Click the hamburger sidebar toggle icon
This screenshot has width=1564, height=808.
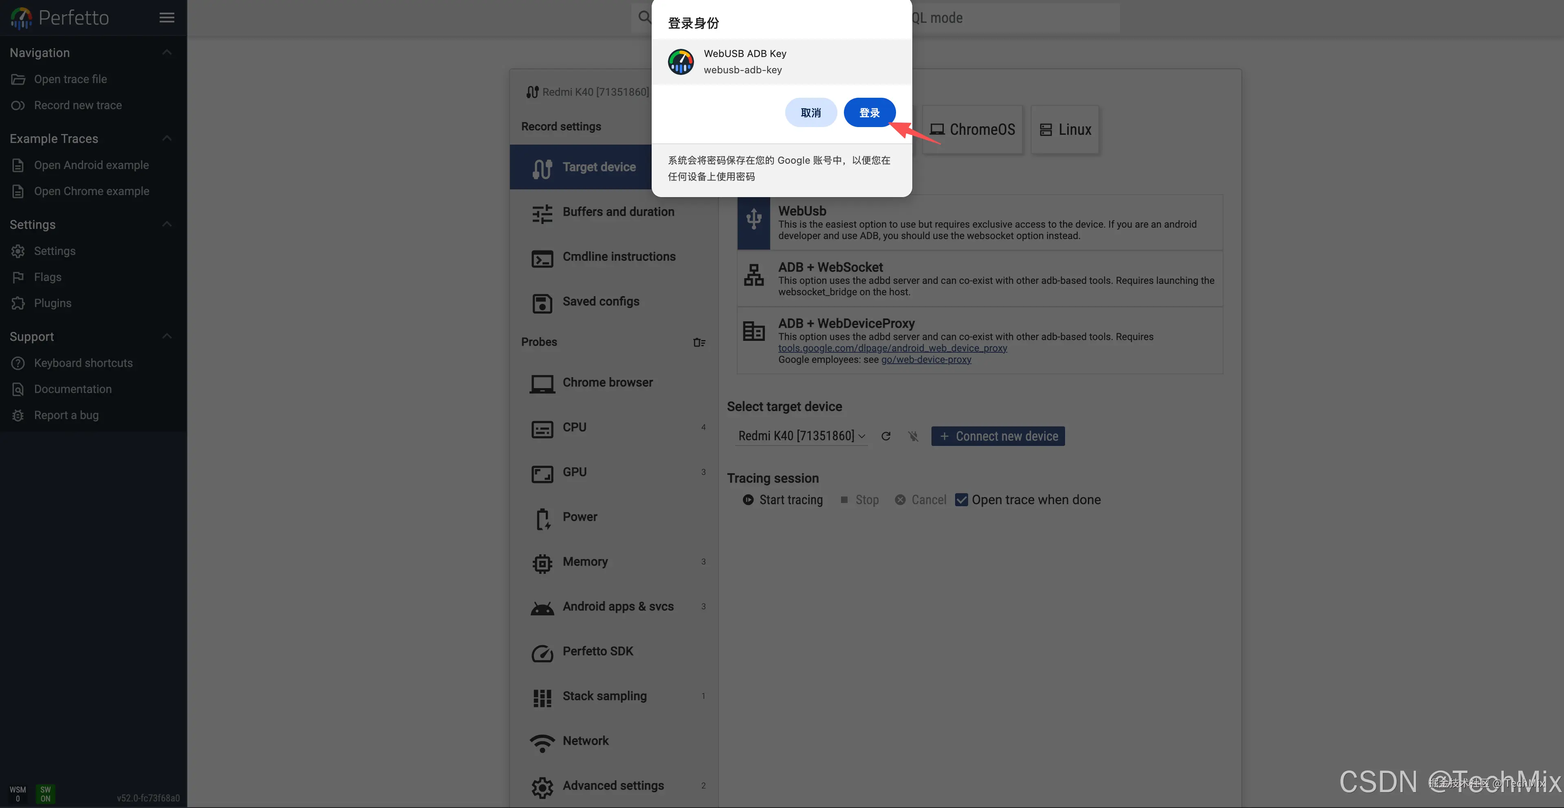(167, 18)
